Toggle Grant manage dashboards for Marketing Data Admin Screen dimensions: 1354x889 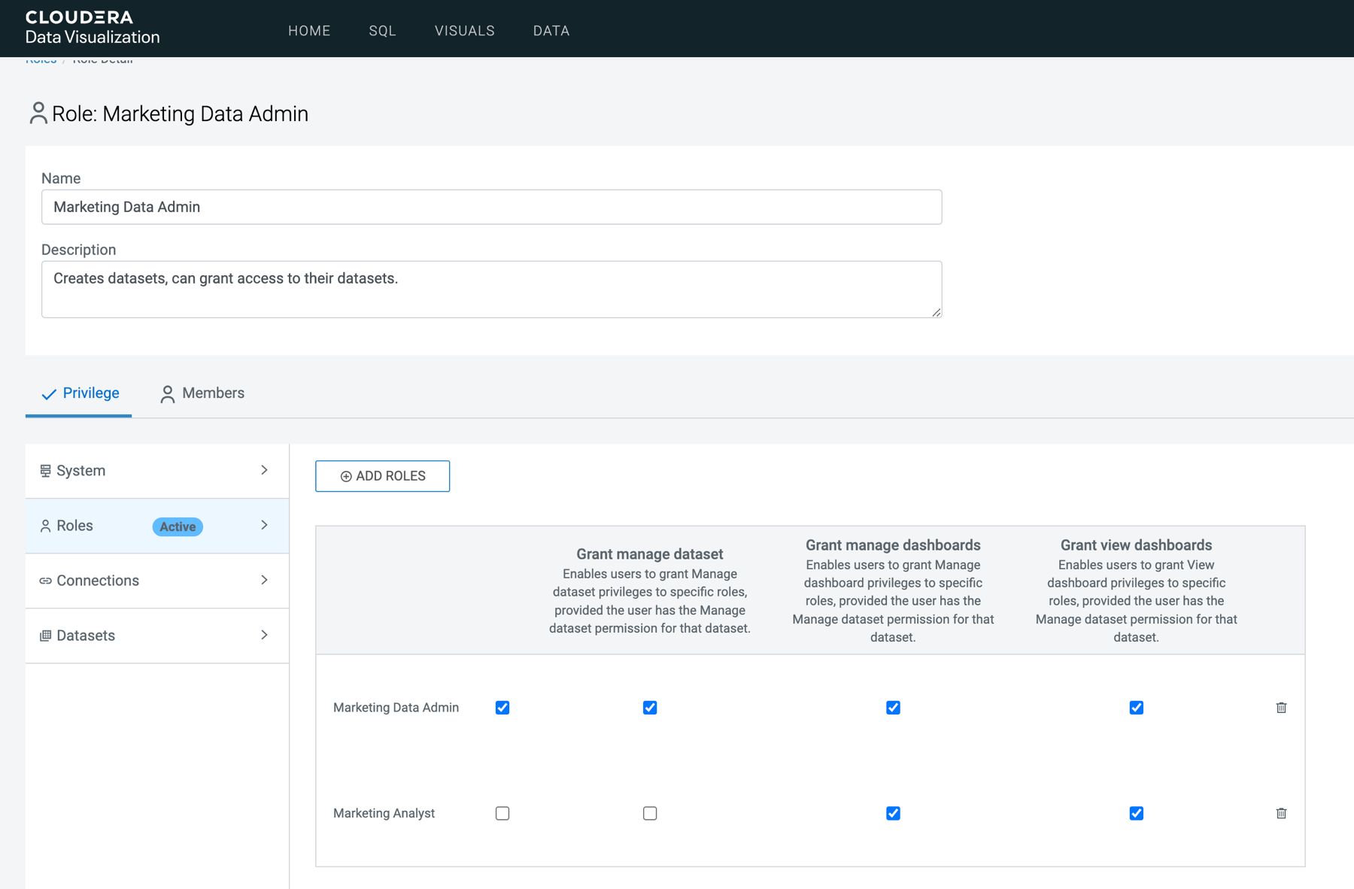[x=893, y=708]
